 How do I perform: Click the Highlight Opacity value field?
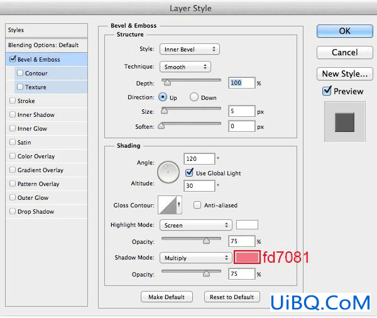pos(241,241)
